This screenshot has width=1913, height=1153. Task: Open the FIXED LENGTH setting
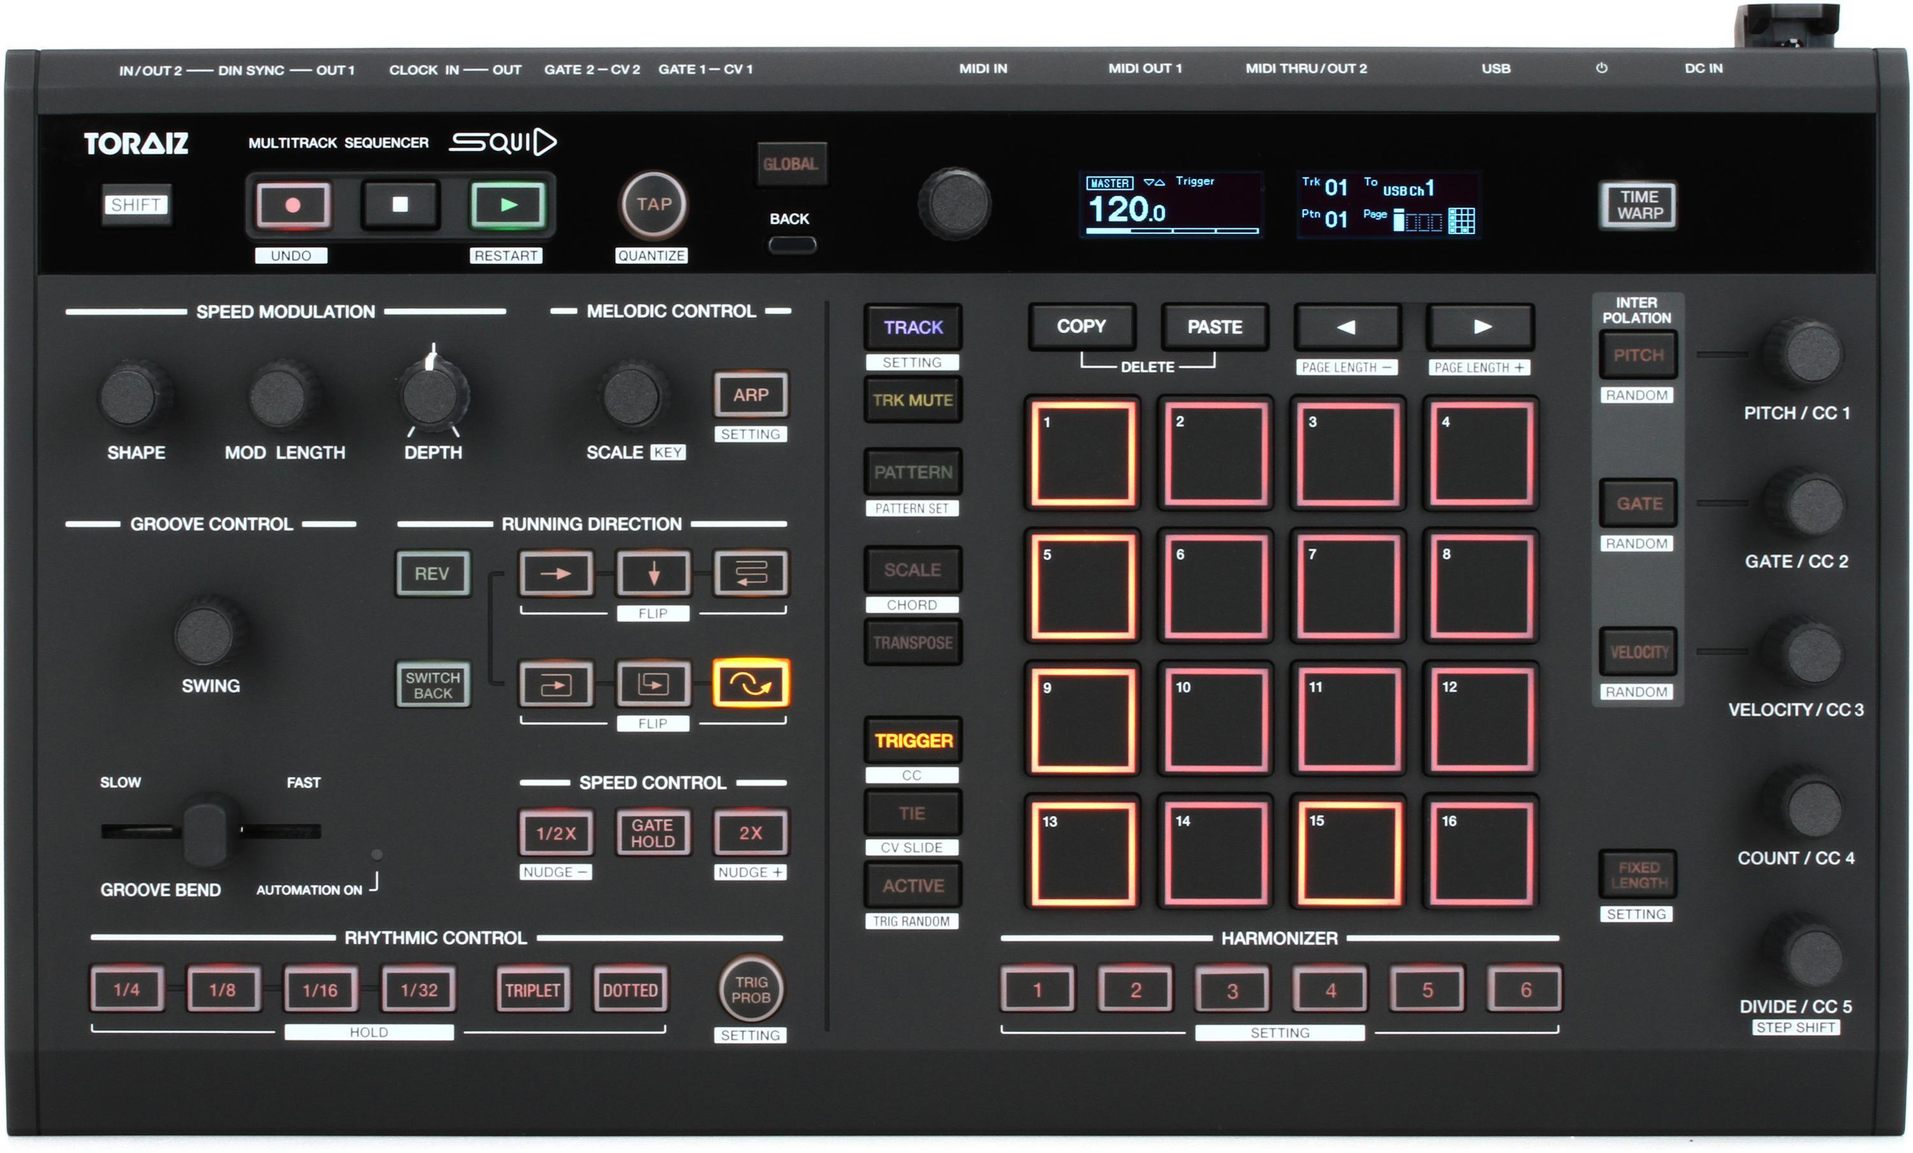point(1638,874)
